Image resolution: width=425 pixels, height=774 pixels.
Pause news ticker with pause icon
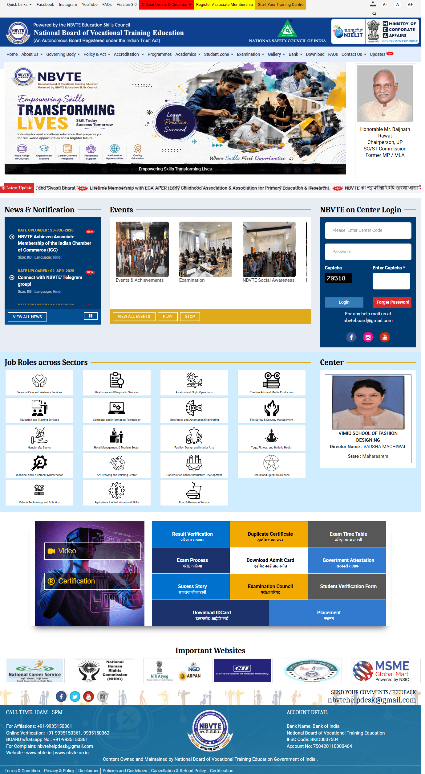pyautogui.click(x=91, y=316)
